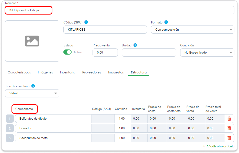Go to the Impuestos tab
The height and width of the screenshot is (153, 239).
(x=116, y=72)
